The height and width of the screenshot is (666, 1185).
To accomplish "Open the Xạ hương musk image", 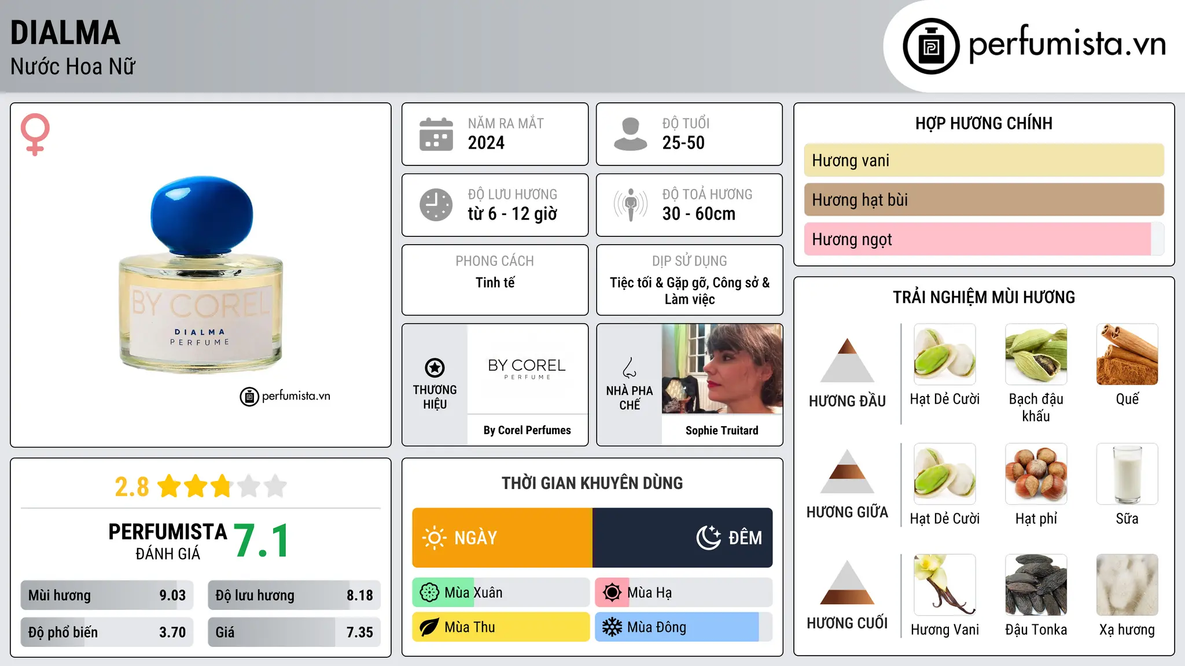I will click(x=1127, y=584).
